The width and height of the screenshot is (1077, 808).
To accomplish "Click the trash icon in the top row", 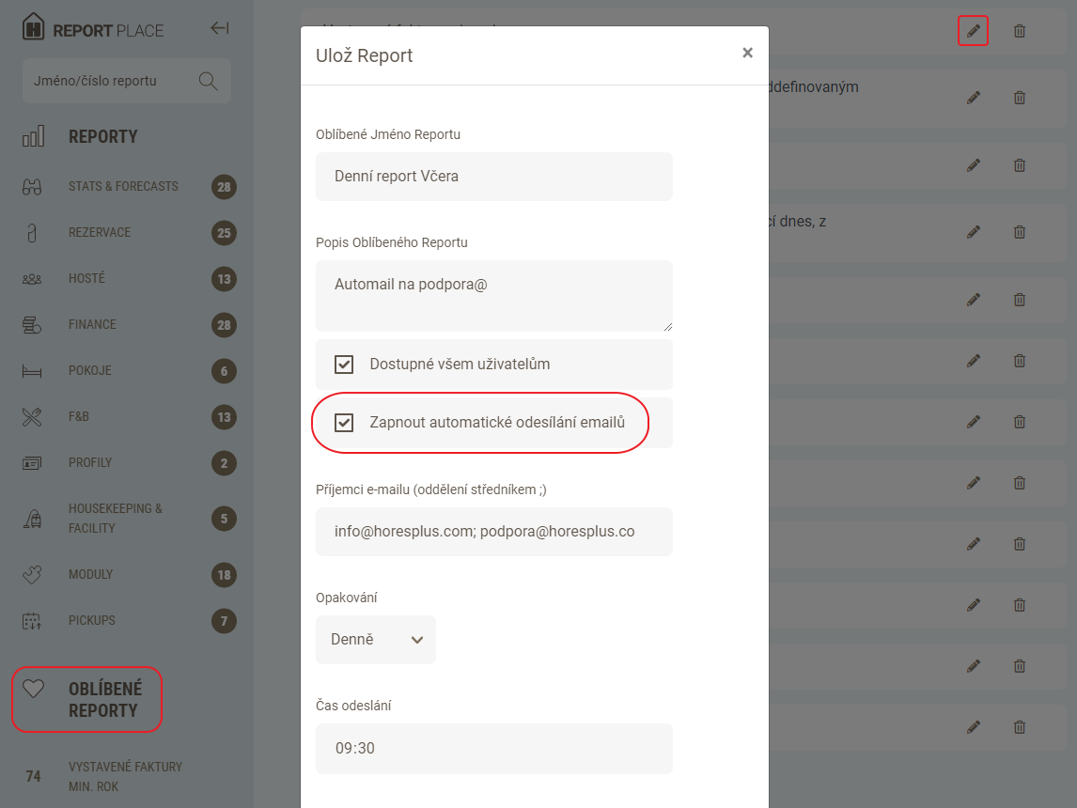I will click(1019, 31).
